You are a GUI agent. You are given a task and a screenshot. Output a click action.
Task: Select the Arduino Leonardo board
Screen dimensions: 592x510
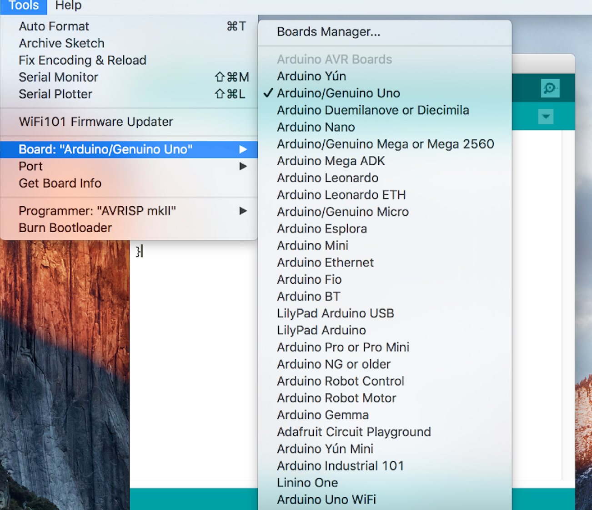(385, 178)
